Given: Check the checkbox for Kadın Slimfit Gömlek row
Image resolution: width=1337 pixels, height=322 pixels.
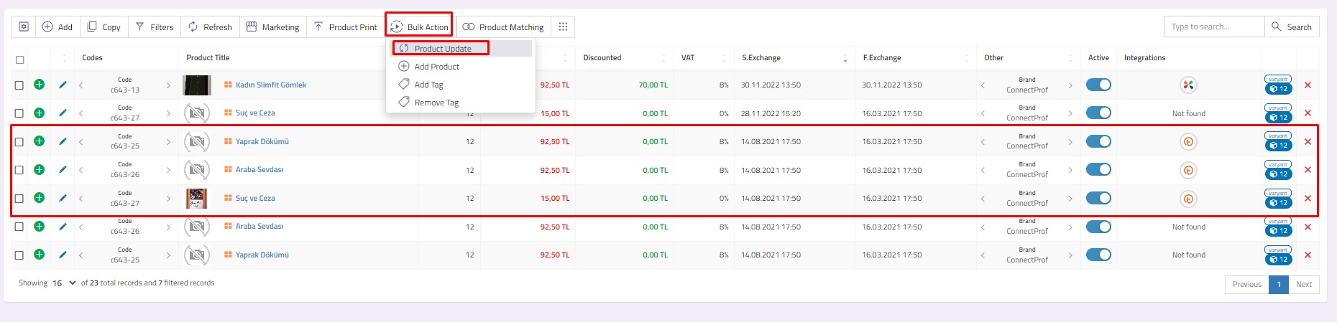Looking at the screenshot, I should pos(19,85).
